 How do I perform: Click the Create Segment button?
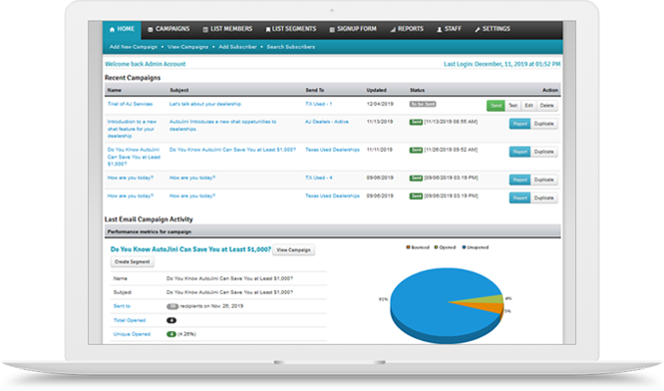(x=133, y=261)
